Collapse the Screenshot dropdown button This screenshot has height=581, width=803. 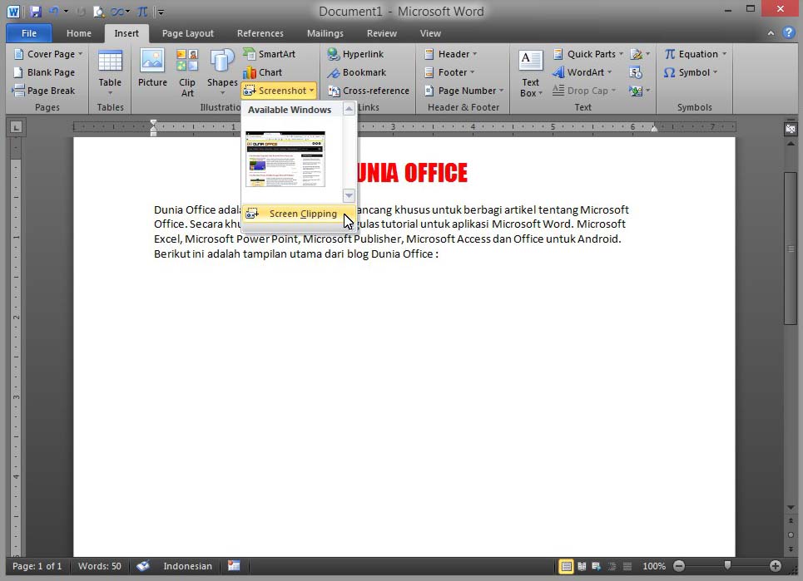279,91
